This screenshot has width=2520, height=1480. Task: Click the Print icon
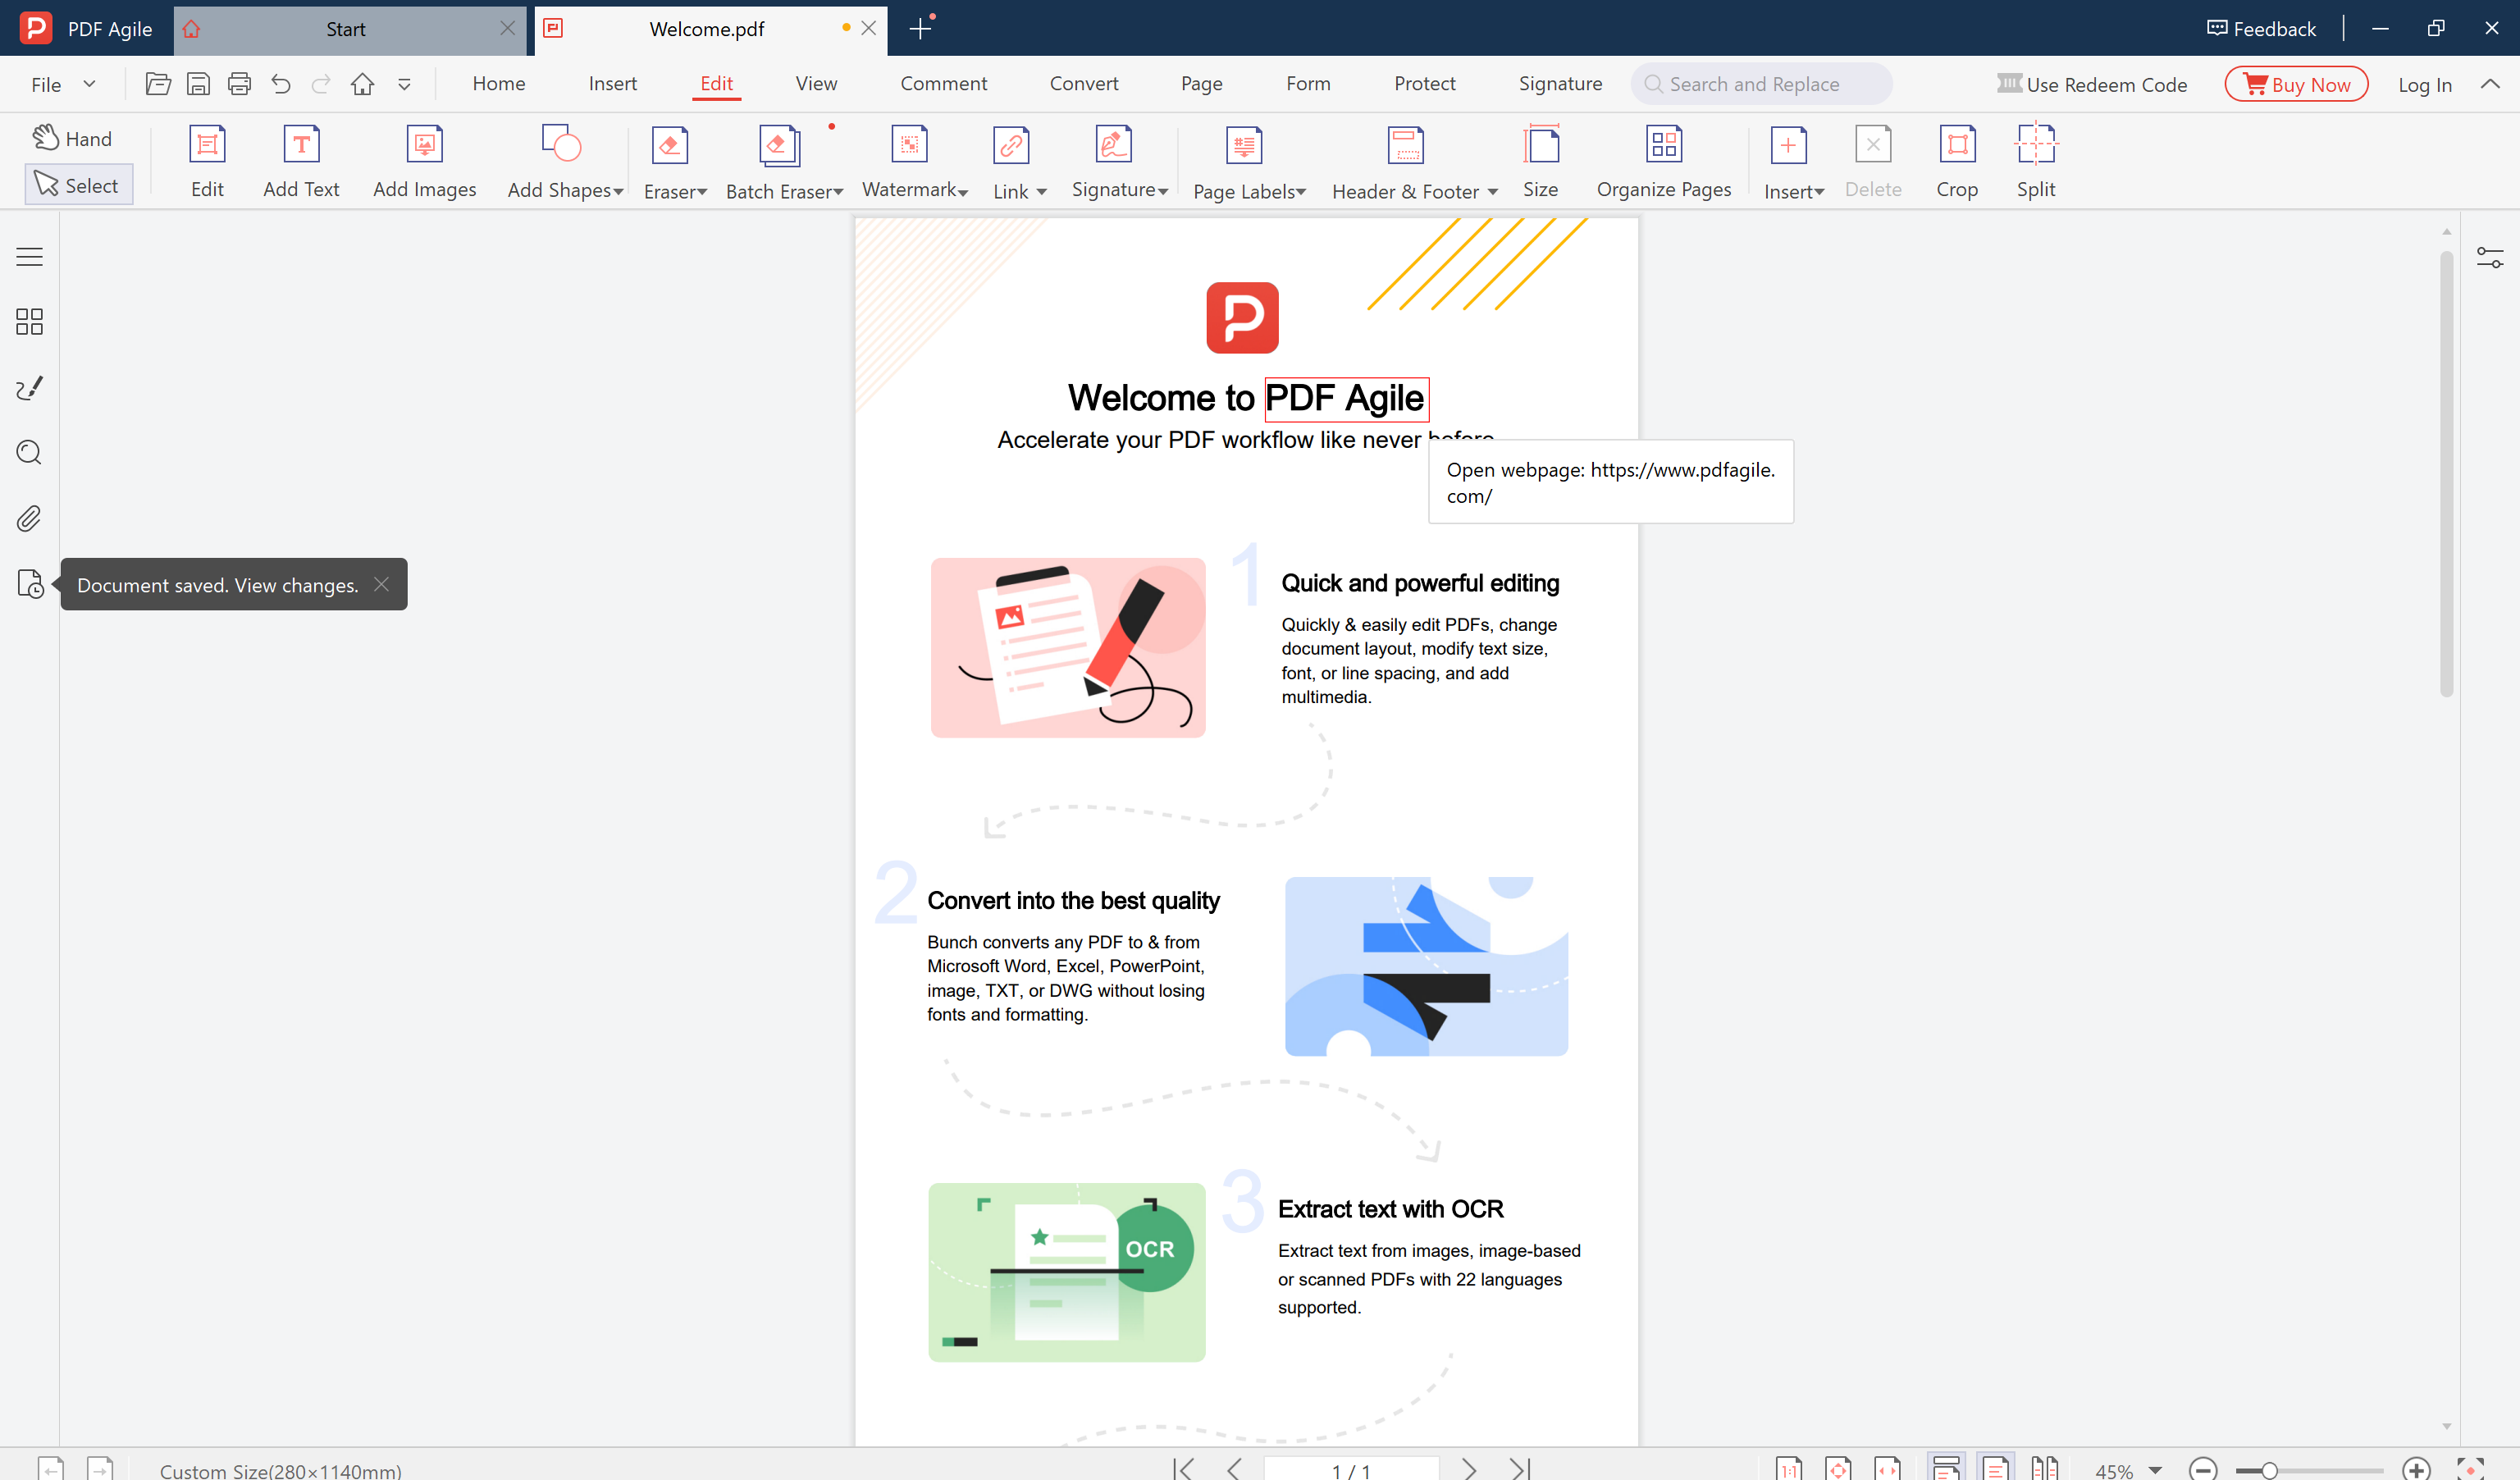point(239,84)
